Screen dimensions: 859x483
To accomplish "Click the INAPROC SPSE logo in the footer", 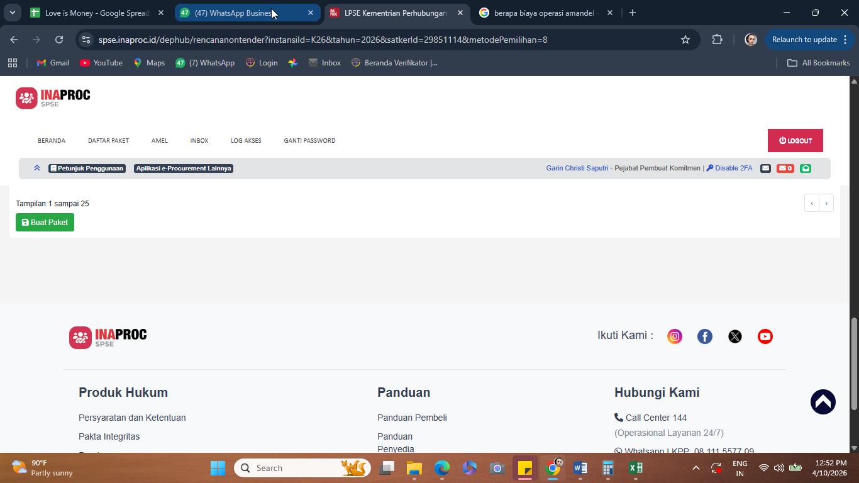I will click(x=108, y=338).
